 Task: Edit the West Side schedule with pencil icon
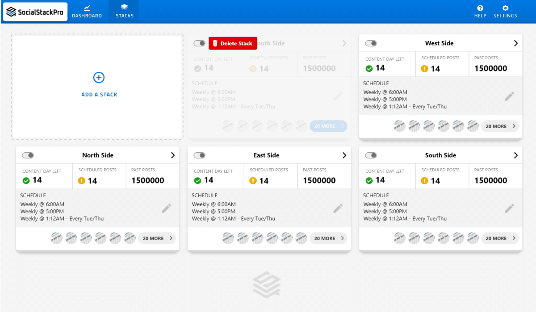click(509, 96)
